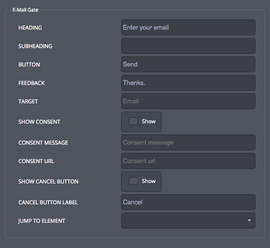Open the Jump To Element dropdown
Viewport: 270px width, 248px height.
click(188, 221)
